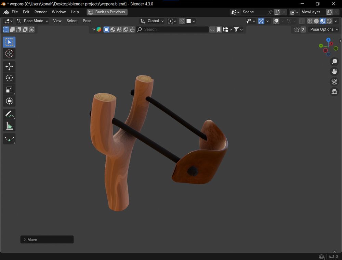Select the Measure ruler tool
The image size is (342, 260).
click(9, 126)
